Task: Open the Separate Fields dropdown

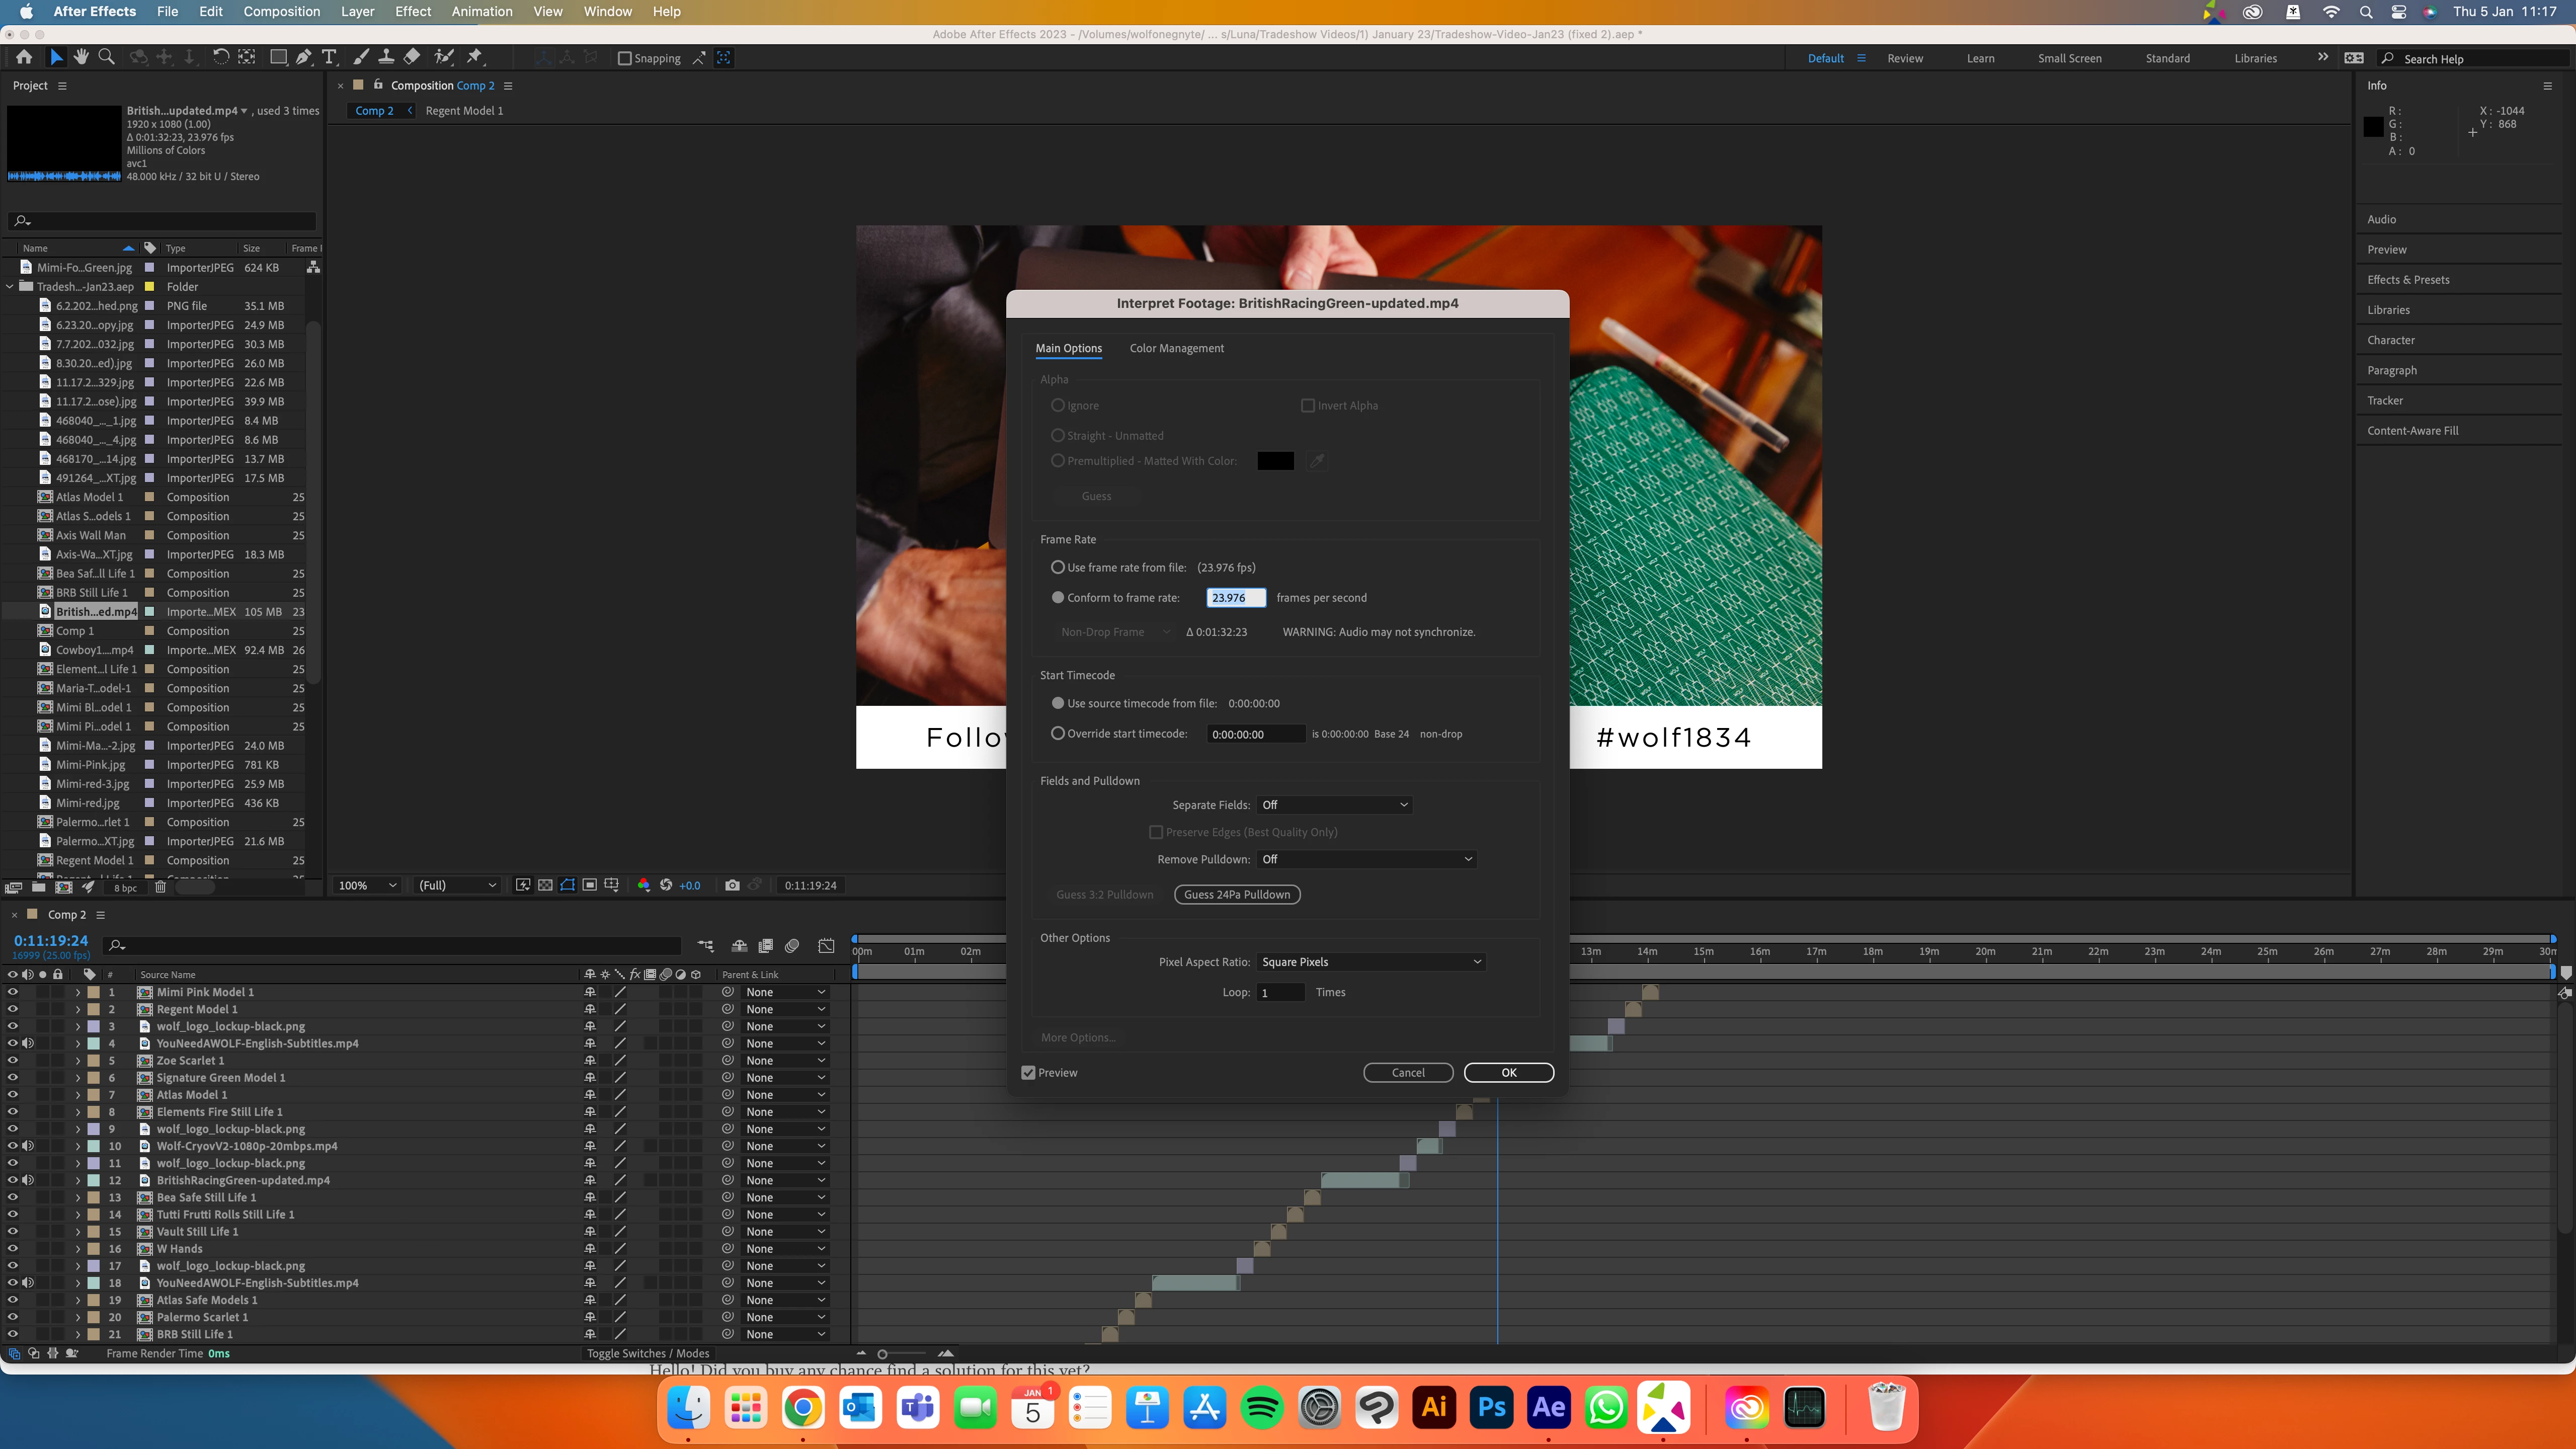Action: (1334, 805)
